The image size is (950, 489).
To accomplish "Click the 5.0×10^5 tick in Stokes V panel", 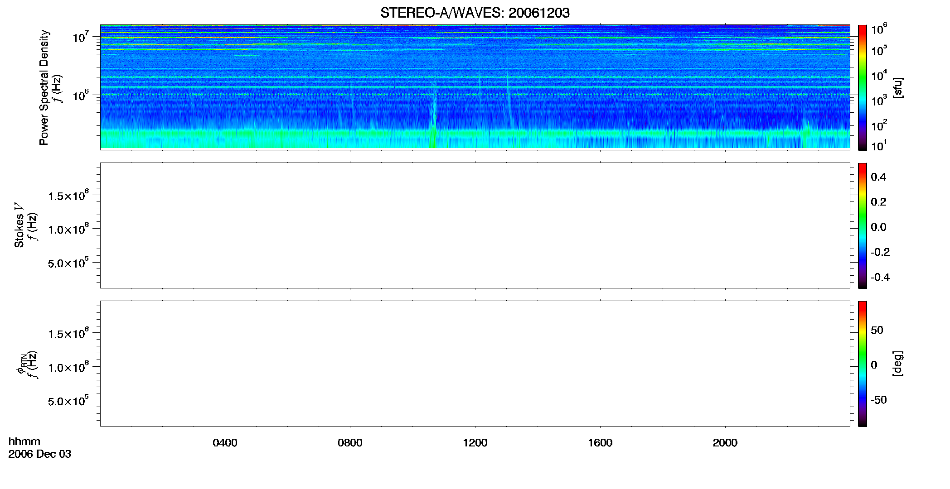I will tap(68, 263).
